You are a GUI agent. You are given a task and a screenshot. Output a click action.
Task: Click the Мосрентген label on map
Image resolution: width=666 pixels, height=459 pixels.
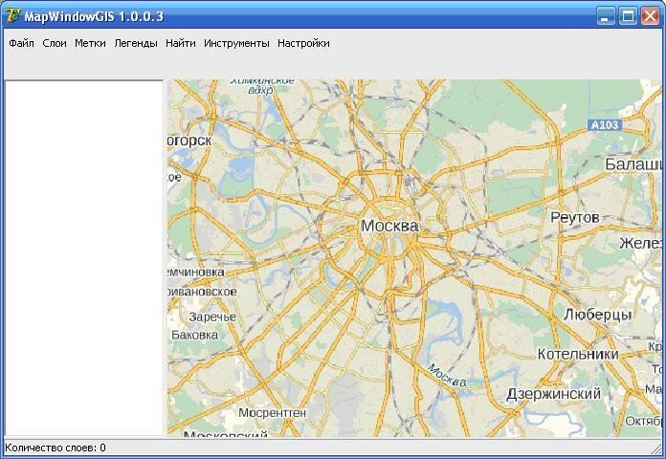tap(272, 412)
